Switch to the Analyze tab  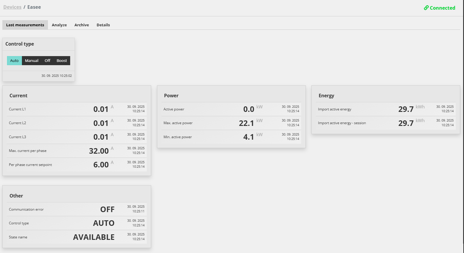pos(59,25)
